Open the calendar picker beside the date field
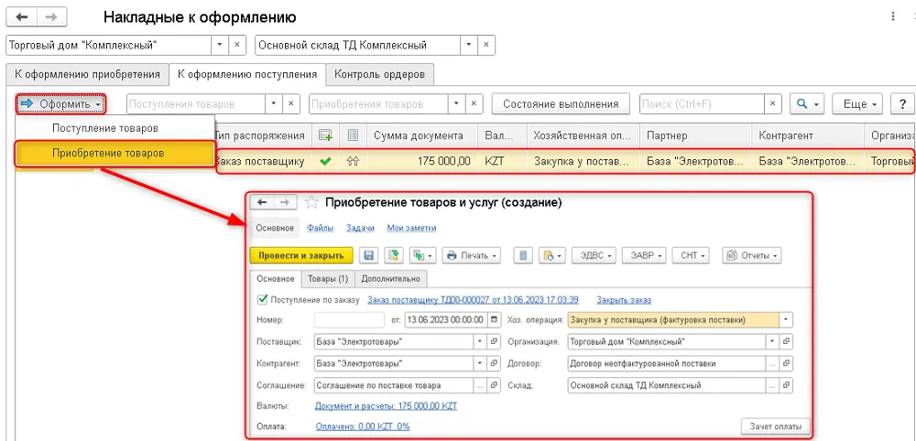This screenshot has height=441, width=916. (x=496, y=319)
